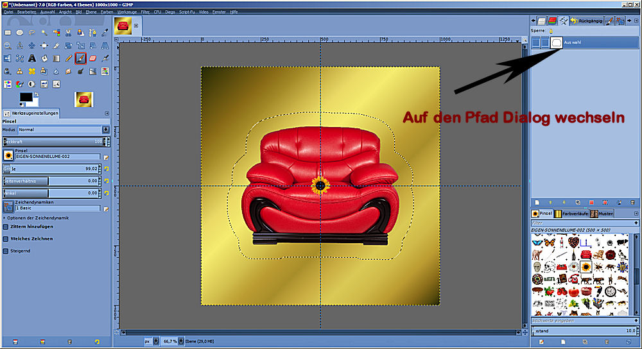Switch to the Farbverläufe tab
The height and width of the screenshot is (349, 642).
(x=571, y=214)
